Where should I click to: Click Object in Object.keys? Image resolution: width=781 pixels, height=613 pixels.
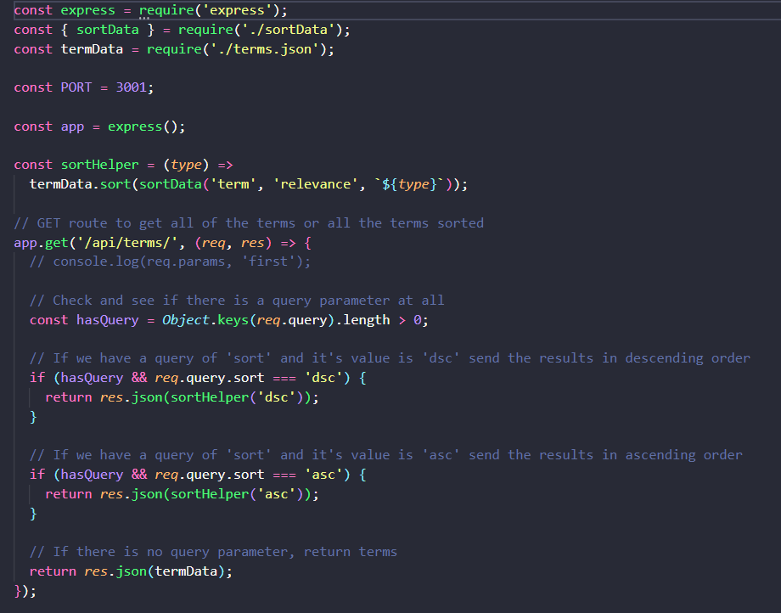186,320
